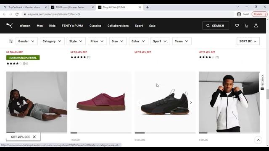Open the Men menu

coord(40,26)
